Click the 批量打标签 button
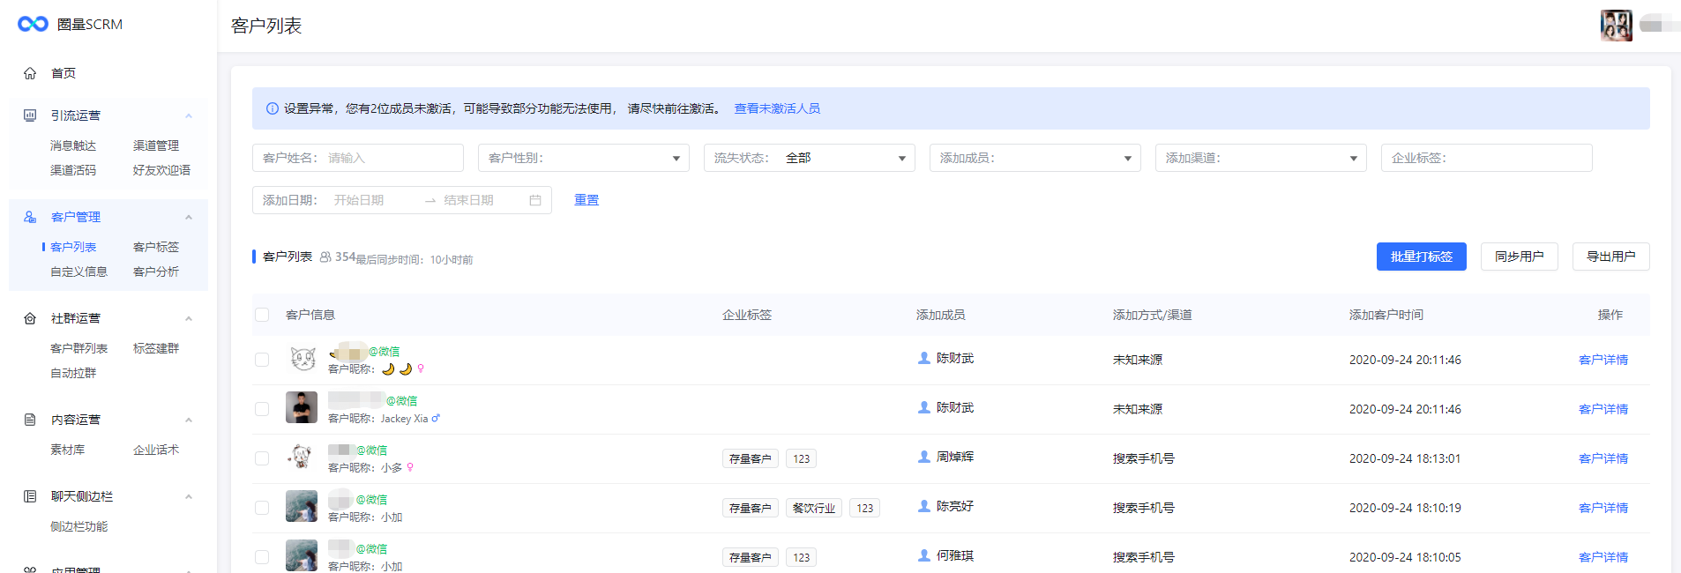This screenshot has height=573, width=1681. (x=1421, y=257)
